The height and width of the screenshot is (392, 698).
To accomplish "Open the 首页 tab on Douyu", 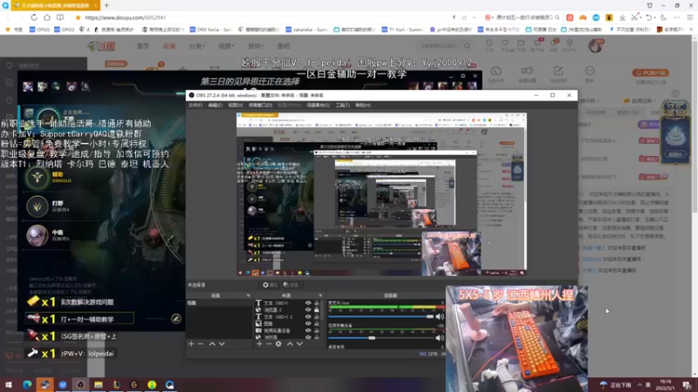I will 143,46.
